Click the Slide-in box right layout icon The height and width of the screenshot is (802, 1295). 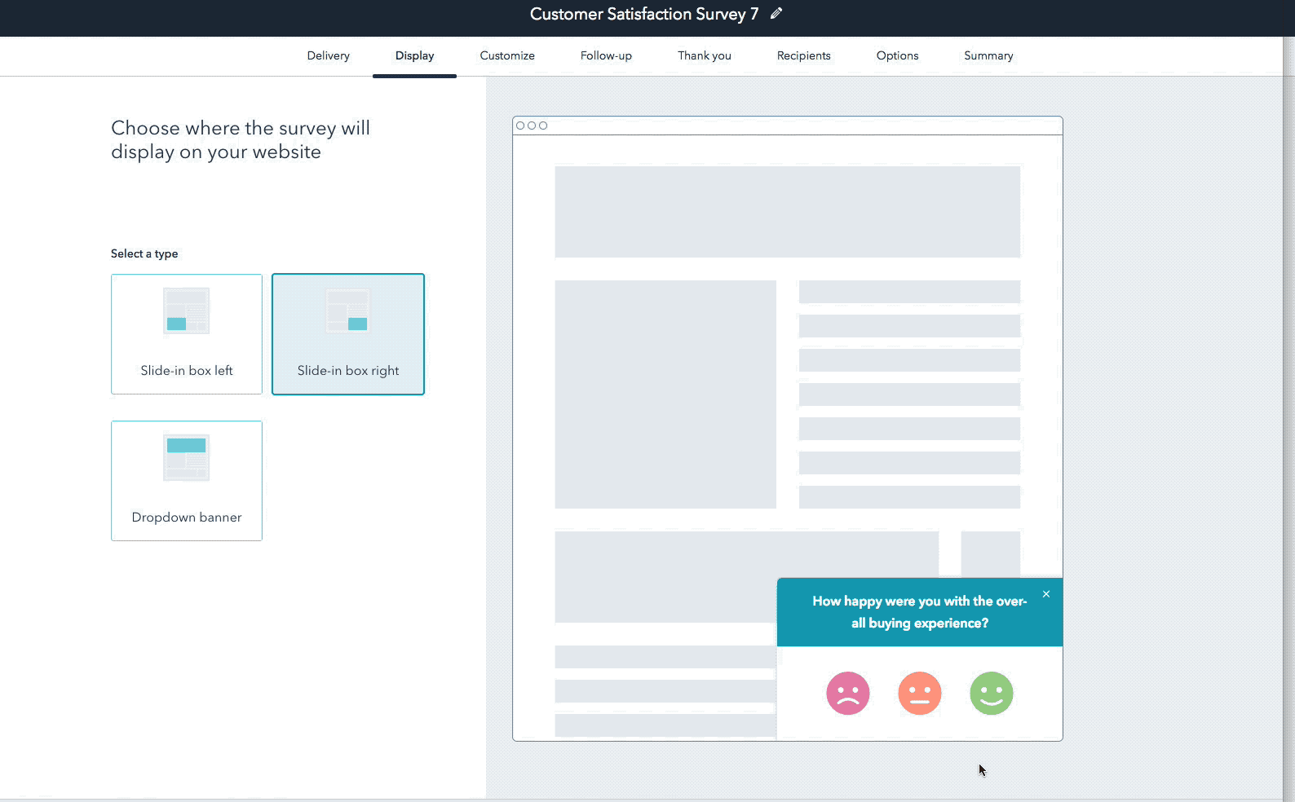click(x=347, y=311)
